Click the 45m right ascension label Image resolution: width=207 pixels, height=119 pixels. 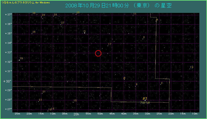[112, 114]
